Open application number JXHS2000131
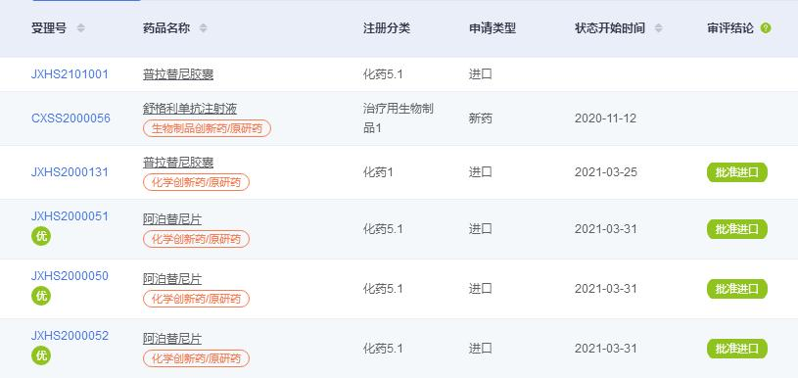The width and height of the screenshot is (798, 378). pos(70,172)
